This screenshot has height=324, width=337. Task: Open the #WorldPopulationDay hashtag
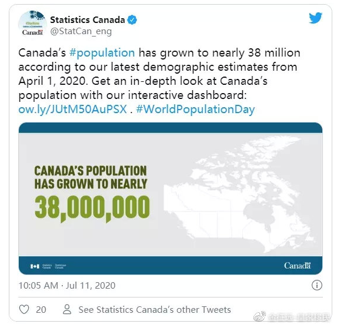pyautogui.click(x=195, y=109)
